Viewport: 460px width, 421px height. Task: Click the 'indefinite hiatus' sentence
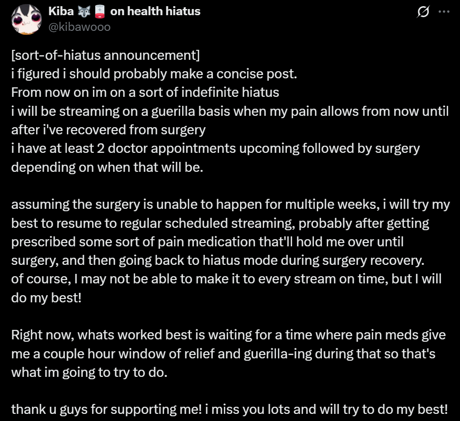click(x=145, y=92)
